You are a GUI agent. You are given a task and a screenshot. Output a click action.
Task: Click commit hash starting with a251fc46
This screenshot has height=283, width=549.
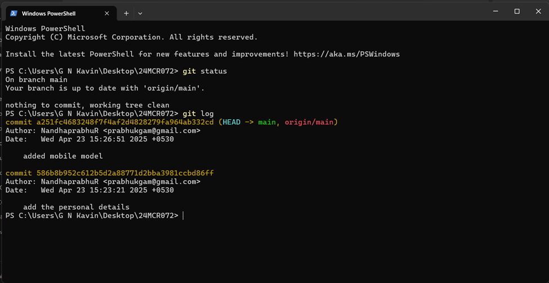(125, 123)
